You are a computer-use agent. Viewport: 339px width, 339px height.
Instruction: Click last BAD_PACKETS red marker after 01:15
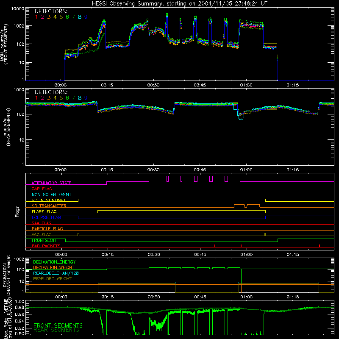tap(320, 246)
